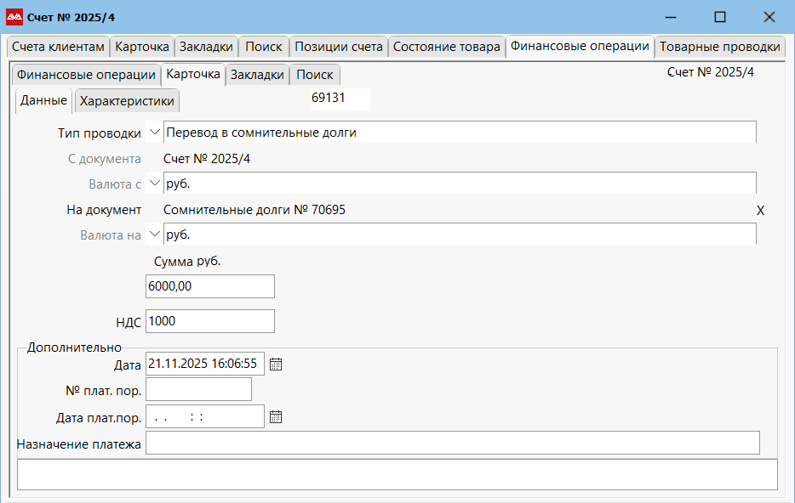
Task: Click the Дата field showing 21.11.2025
Action: (x=204, y=364)
